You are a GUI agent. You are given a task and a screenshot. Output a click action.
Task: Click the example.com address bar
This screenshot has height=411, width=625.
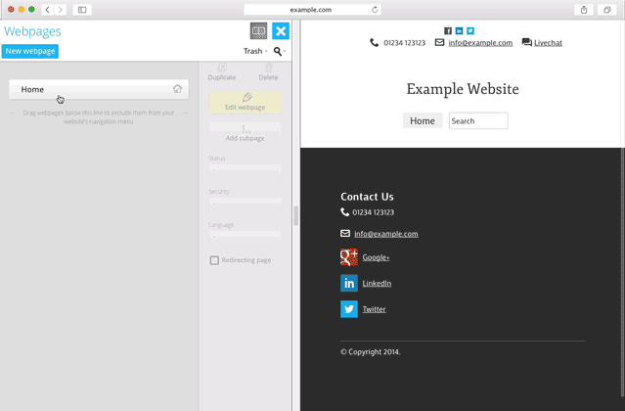pos(313,10)
